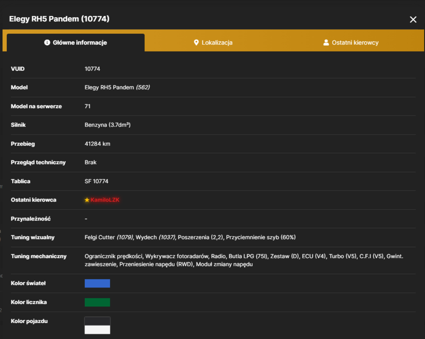This screenshot has width=425, height=339.
Task: Select Przeniesienie napędu (RWD) text
Action: [x=156, y=264]
